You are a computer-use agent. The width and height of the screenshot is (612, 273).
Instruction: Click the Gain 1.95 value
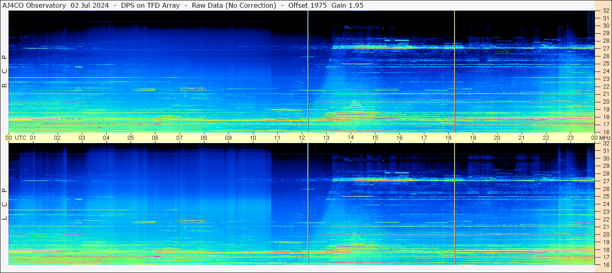coord(347,5)
